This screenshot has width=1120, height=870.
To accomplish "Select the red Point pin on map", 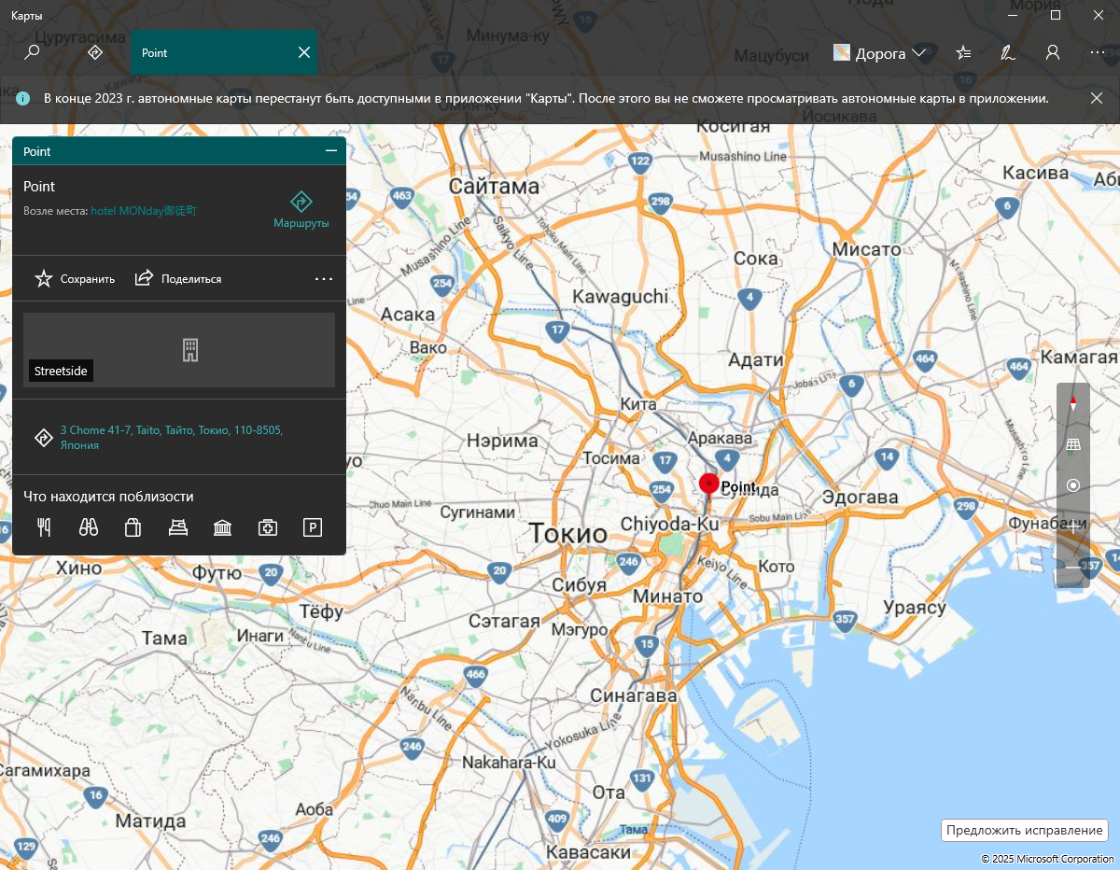I will tap(709, 484).
